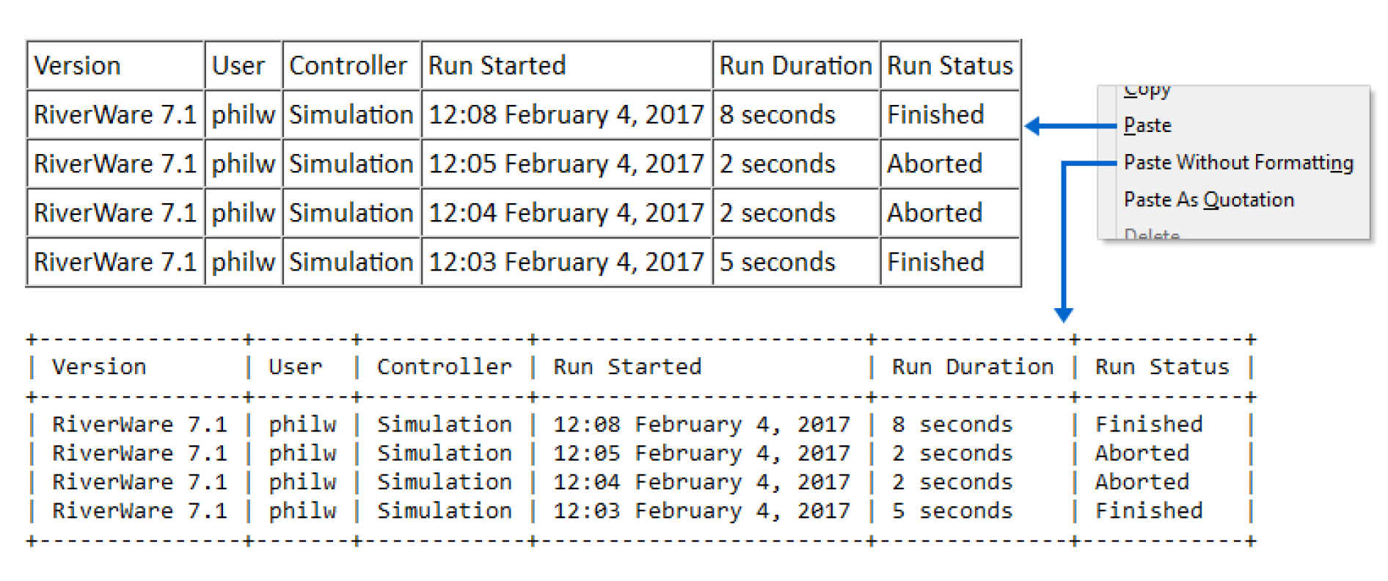This screenshot has height=581, width=1388.
Task: Click the 5 seconds cell in formatted table
Action: 777,262
